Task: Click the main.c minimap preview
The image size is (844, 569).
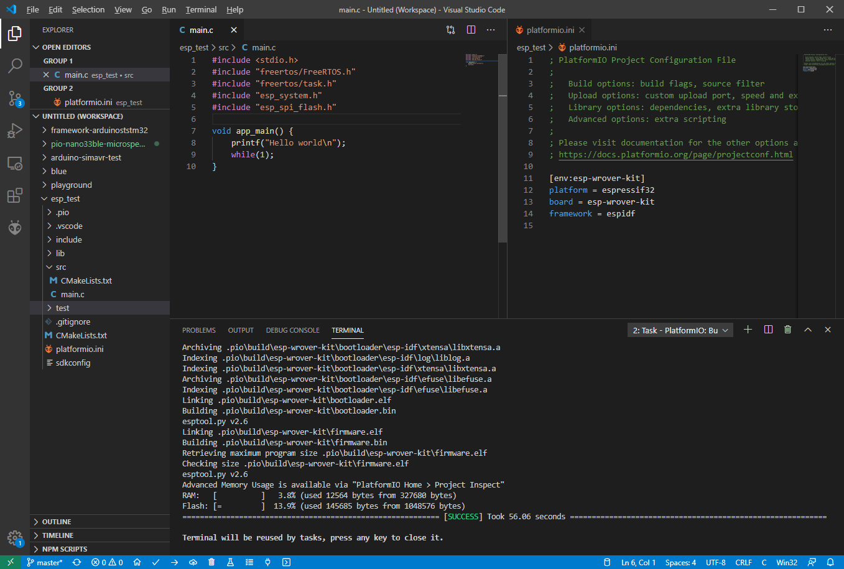Action: click(x=481, y=60)
